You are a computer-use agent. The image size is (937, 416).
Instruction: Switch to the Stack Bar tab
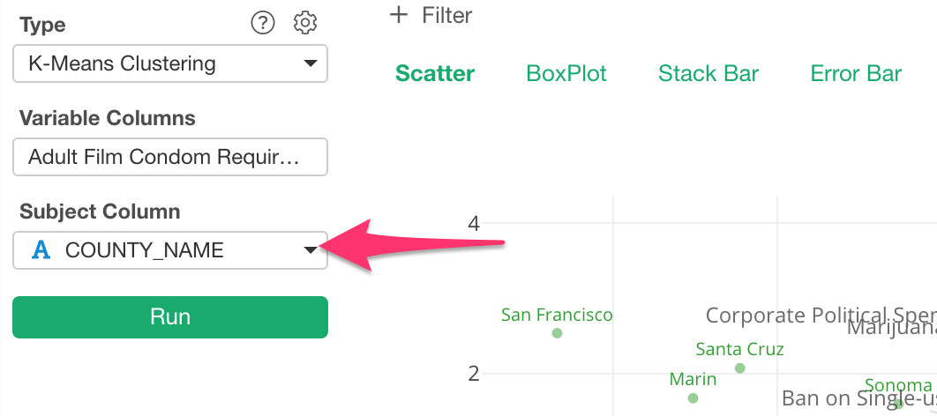708,73
